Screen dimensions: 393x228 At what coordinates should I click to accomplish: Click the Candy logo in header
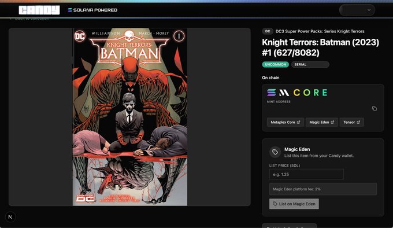pos(39,10)
